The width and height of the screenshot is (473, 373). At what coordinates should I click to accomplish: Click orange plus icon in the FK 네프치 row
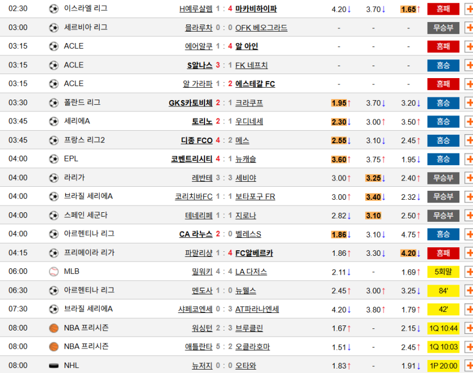point(469,65)
